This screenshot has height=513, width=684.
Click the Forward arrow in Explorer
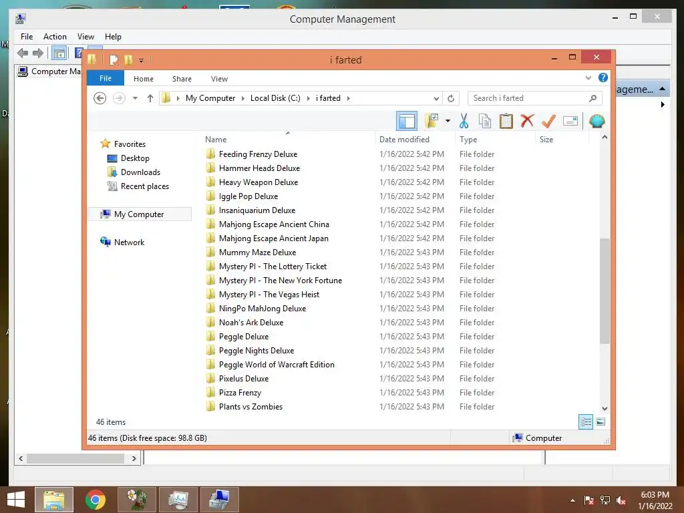[x=119, y=98]
